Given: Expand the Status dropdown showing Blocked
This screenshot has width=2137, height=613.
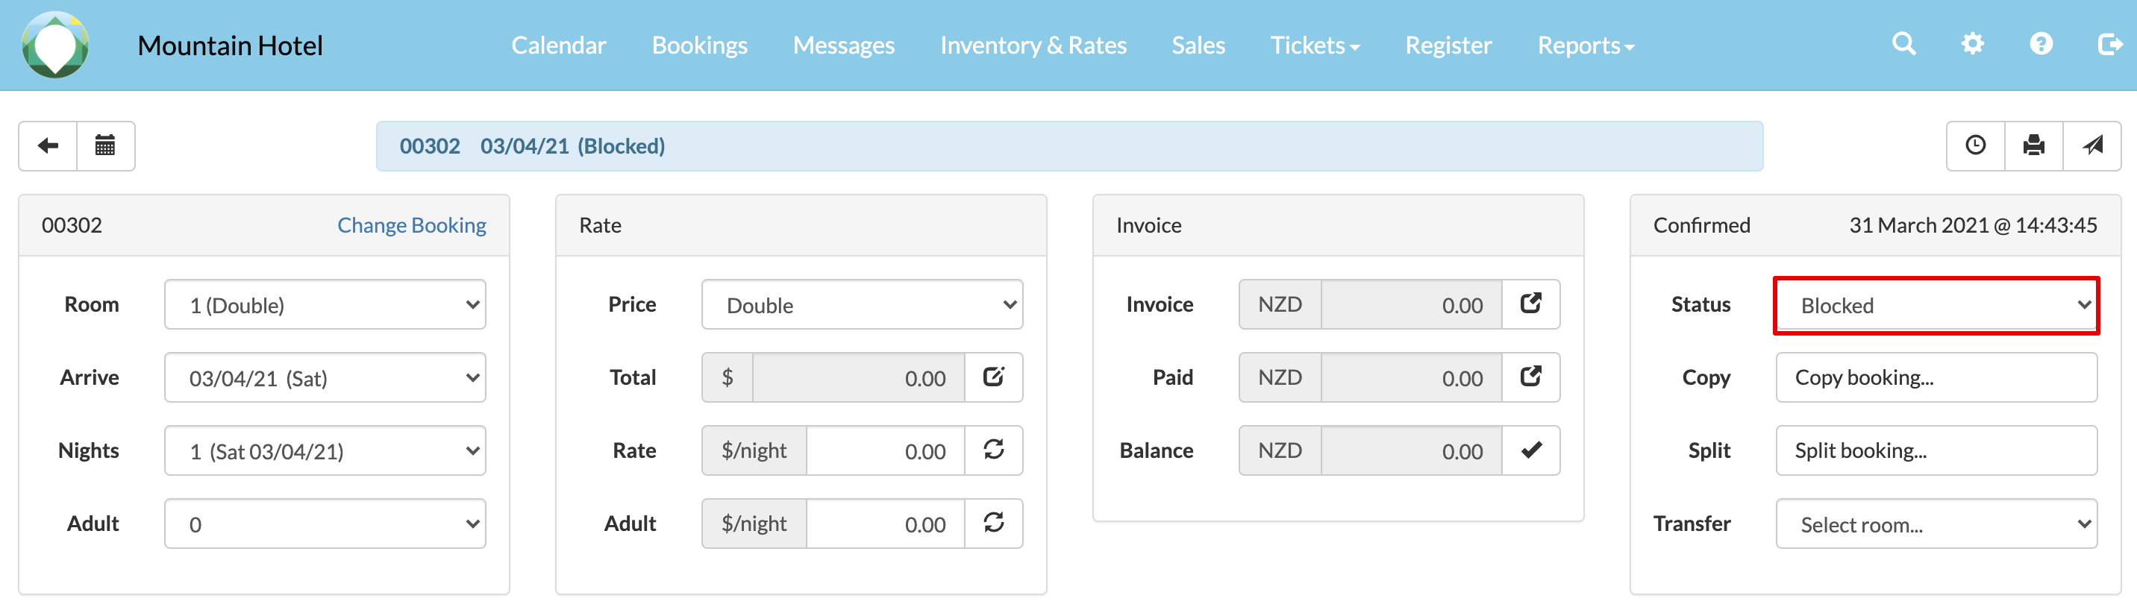Looking at the screenshot, I should pos(1936,305).
